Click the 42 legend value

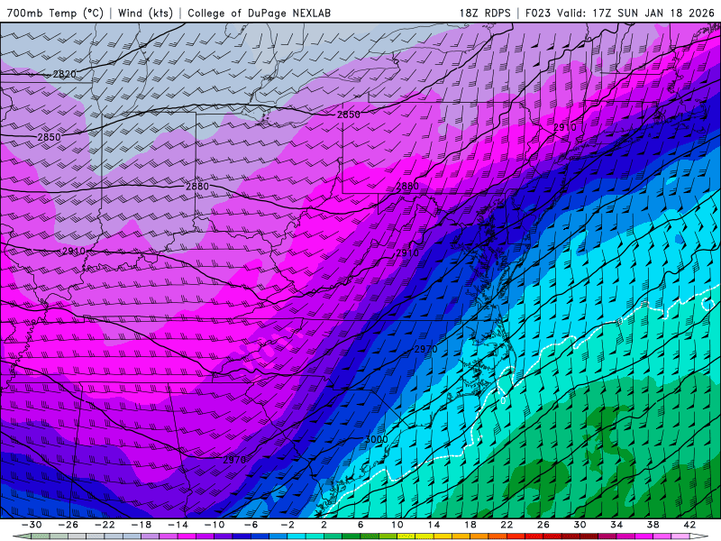pyautogui.click(x=689, y=525)
